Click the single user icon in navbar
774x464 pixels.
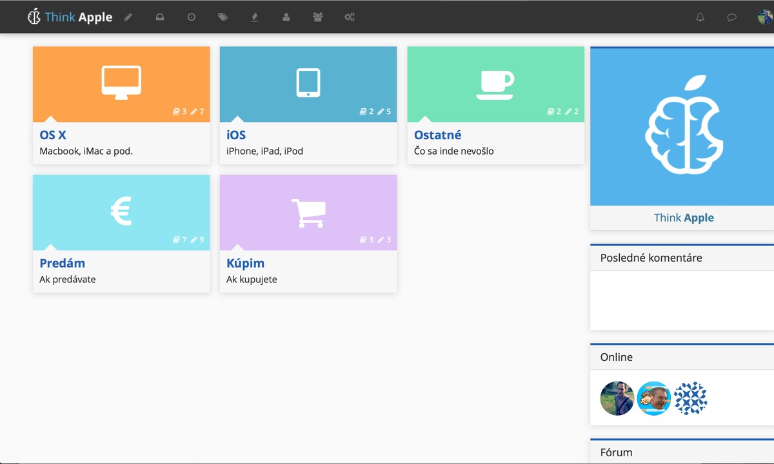pos(286,17)
